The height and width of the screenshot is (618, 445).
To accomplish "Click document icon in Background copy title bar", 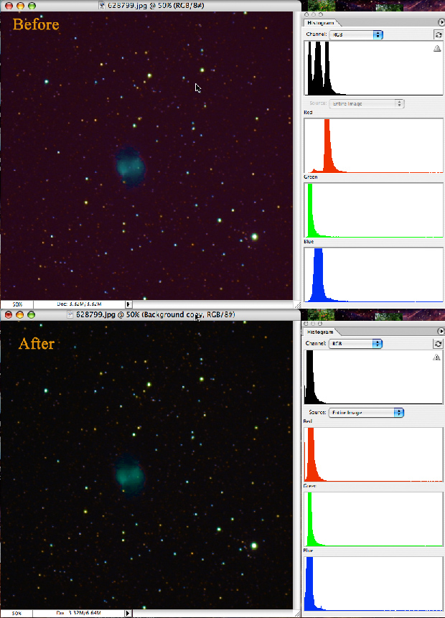I will [x=70, y=314].
